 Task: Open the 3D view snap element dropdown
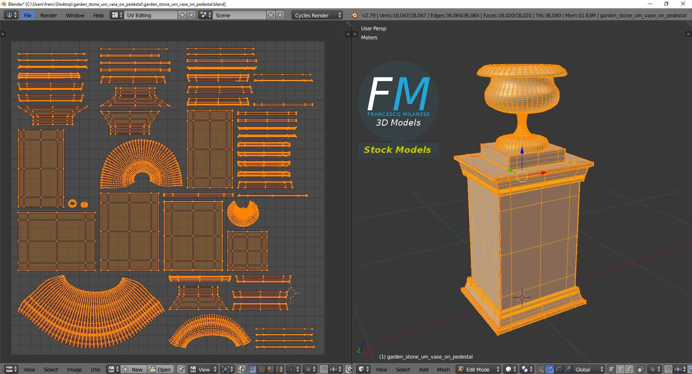(x=680, y=369)
